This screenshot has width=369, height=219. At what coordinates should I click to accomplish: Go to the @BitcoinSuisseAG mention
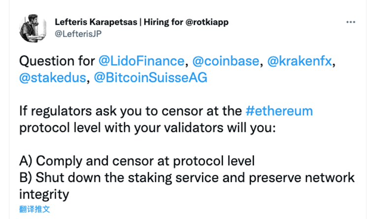click(151, 78)
